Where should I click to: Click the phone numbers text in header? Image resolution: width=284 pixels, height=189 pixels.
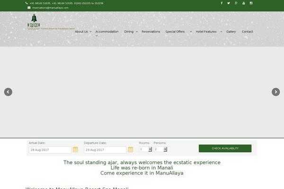66,3
